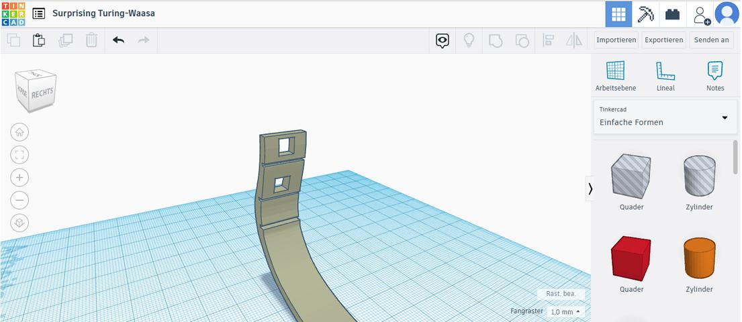Open the Notes tool

[715, 76]
